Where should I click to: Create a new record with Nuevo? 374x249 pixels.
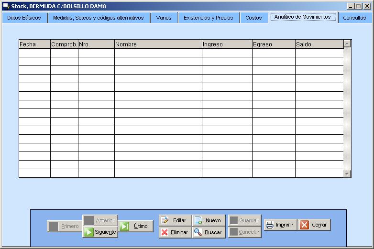tap(209, 220)
